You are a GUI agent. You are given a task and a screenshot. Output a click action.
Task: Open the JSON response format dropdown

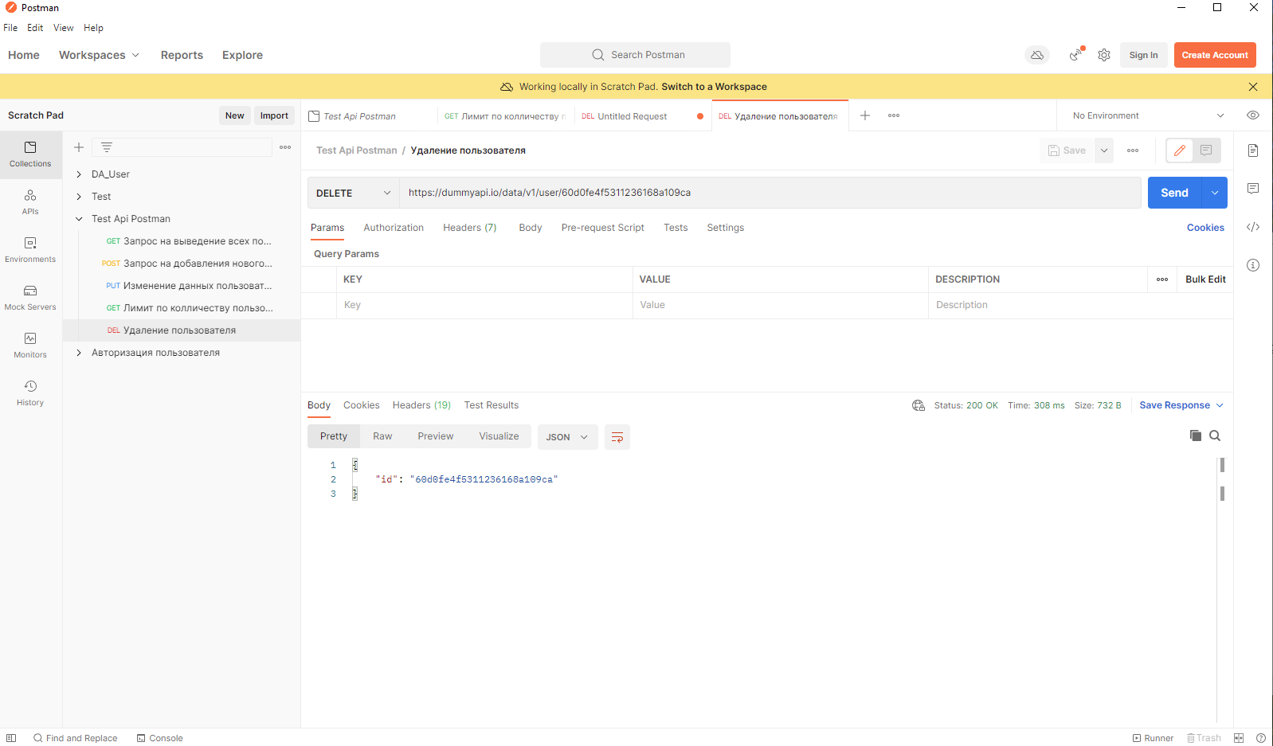[x=567, y=437]
